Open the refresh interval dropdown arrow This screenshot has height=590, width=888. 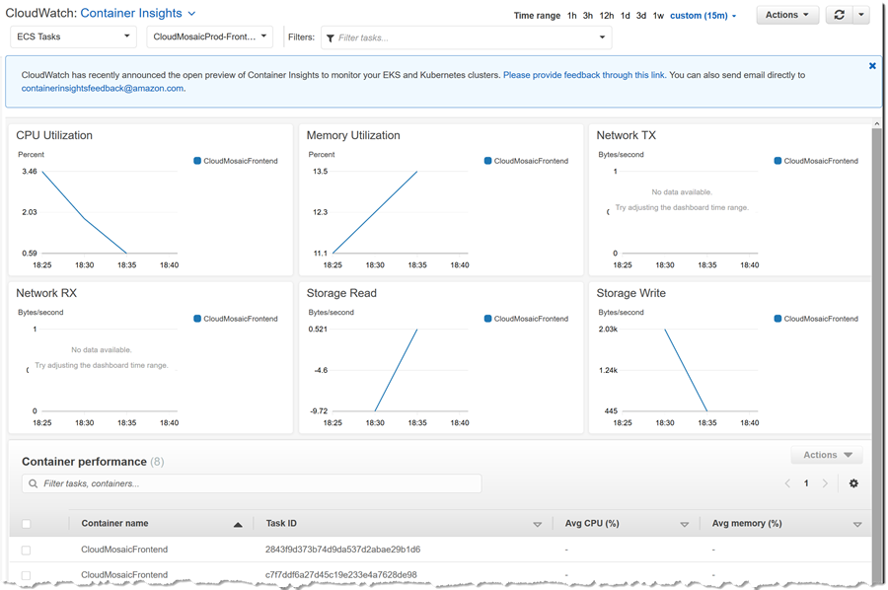[x=860, y=15]
